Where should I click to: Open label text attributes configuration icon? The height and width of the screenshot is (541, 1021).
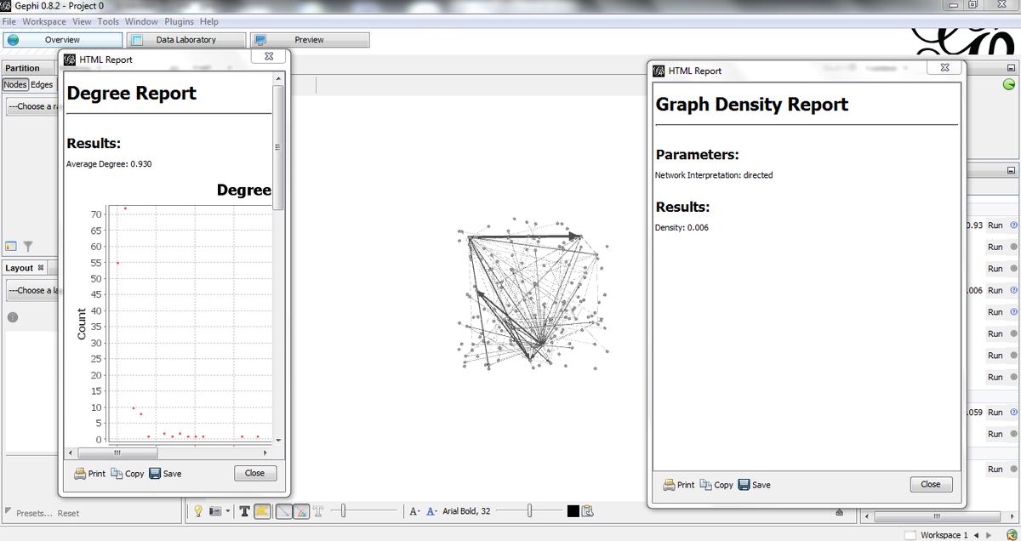coord(587,511)
